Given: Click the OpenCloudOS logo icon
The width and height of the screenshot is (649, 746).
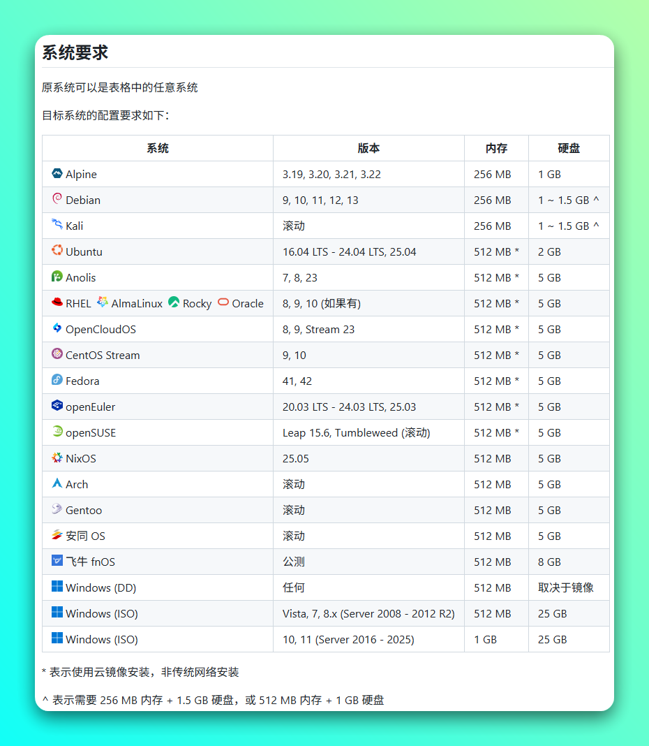Looking at the screenshot, I should (57, 328).
